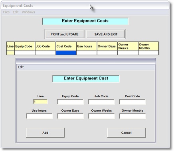Select the Line column header
Screen dimensions: 174x152
click(x=10, y=46)
